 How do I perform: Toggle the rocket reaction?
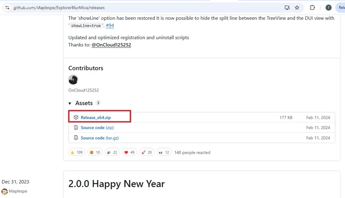tap(147, 152)
